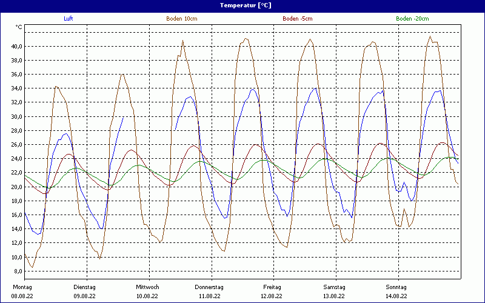Click the Mittwoch day label

click(147, 287)
